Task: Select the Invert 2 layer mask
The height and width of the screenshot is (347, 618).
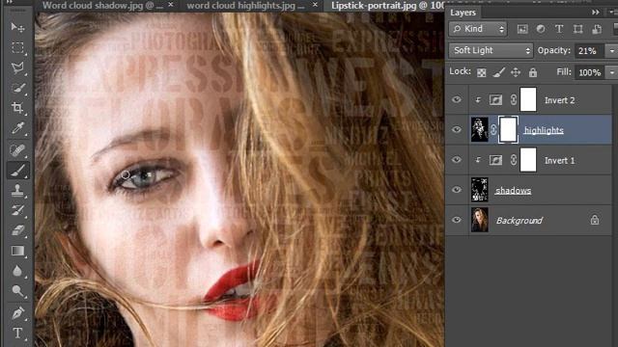Action: click(x=528, y=99)
